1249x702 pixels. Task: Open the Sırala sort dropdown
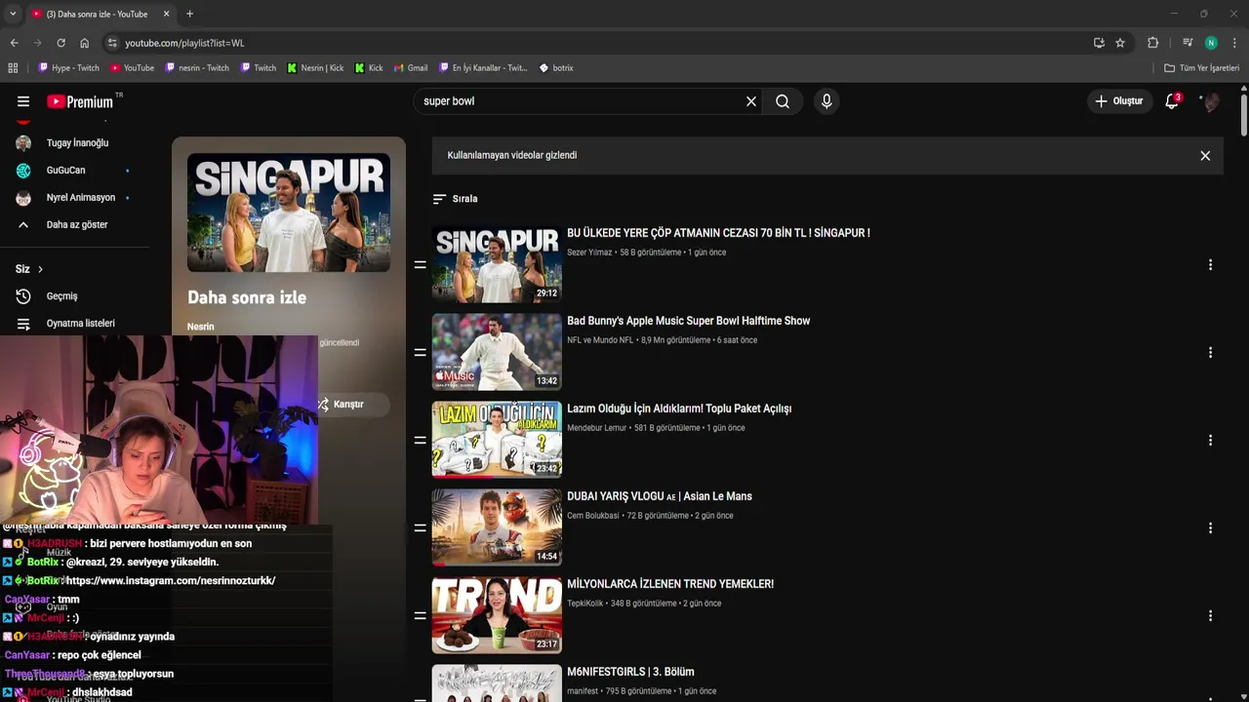456,199
